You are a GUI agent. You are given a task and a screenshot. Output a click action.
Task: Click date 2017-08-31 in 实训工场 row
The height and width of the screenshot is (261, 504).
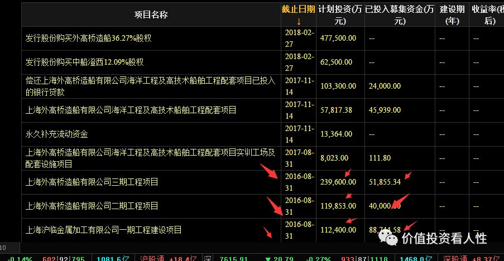point(299,158)
